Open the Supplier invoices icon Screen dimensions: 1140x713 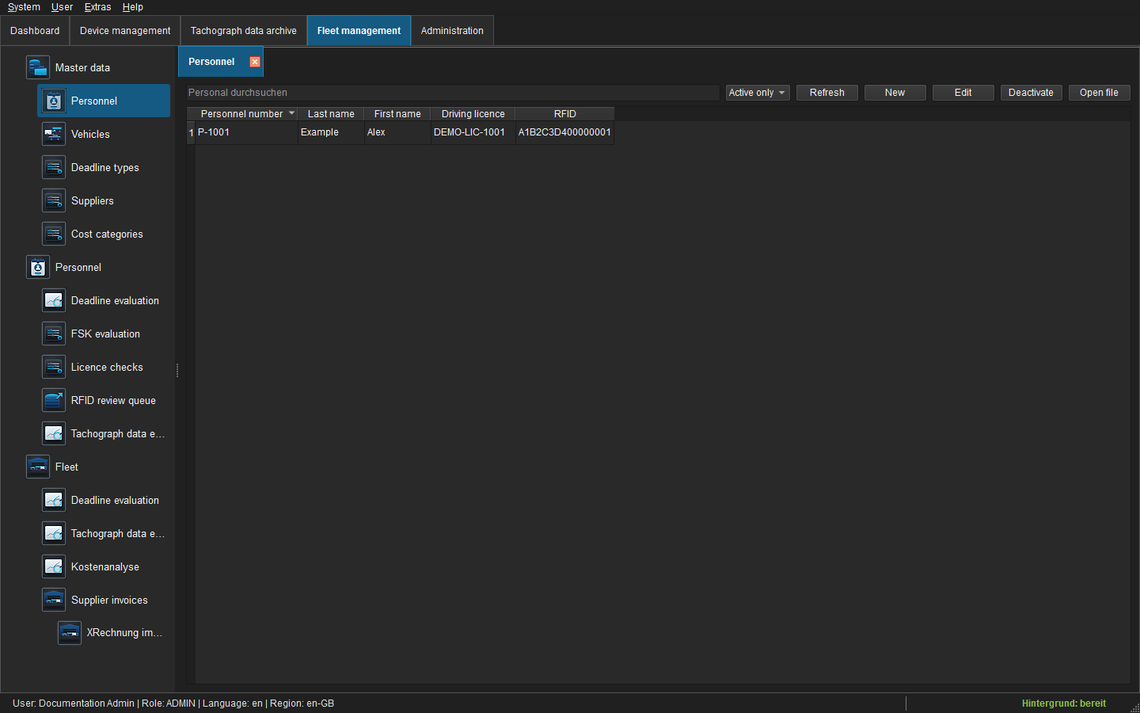click(x=54, y=600)
